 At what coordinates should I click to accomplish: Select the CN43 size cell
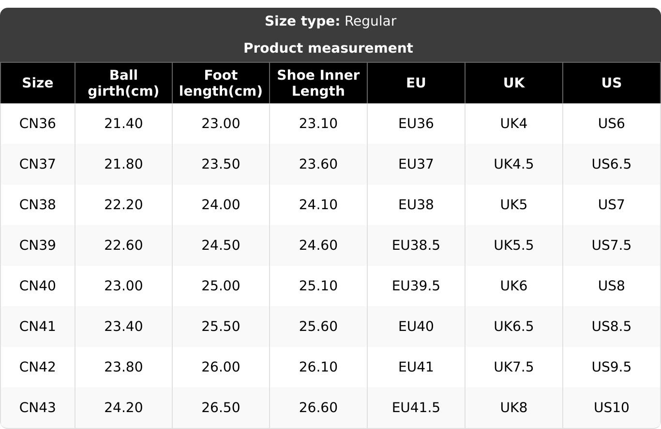37,408
